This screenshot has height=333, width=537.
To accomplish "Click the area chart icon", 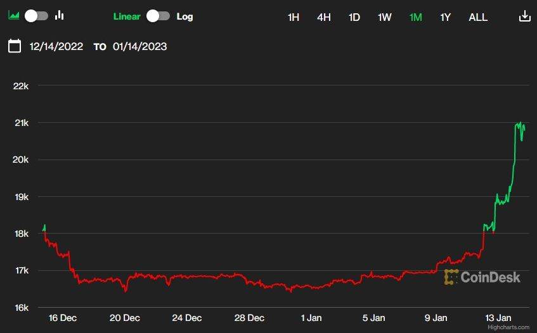I will tap(13, 16).
